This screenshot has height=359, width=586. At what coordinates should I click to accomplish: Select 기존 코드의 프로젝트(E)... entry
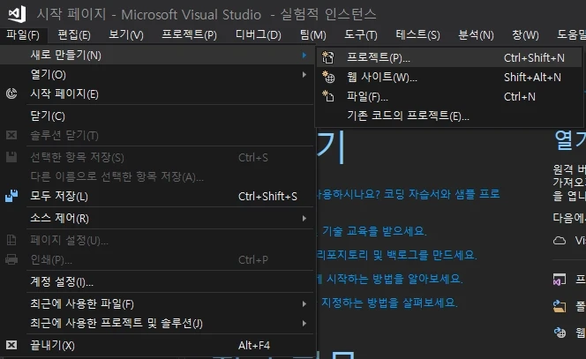(x=408, y=116)
